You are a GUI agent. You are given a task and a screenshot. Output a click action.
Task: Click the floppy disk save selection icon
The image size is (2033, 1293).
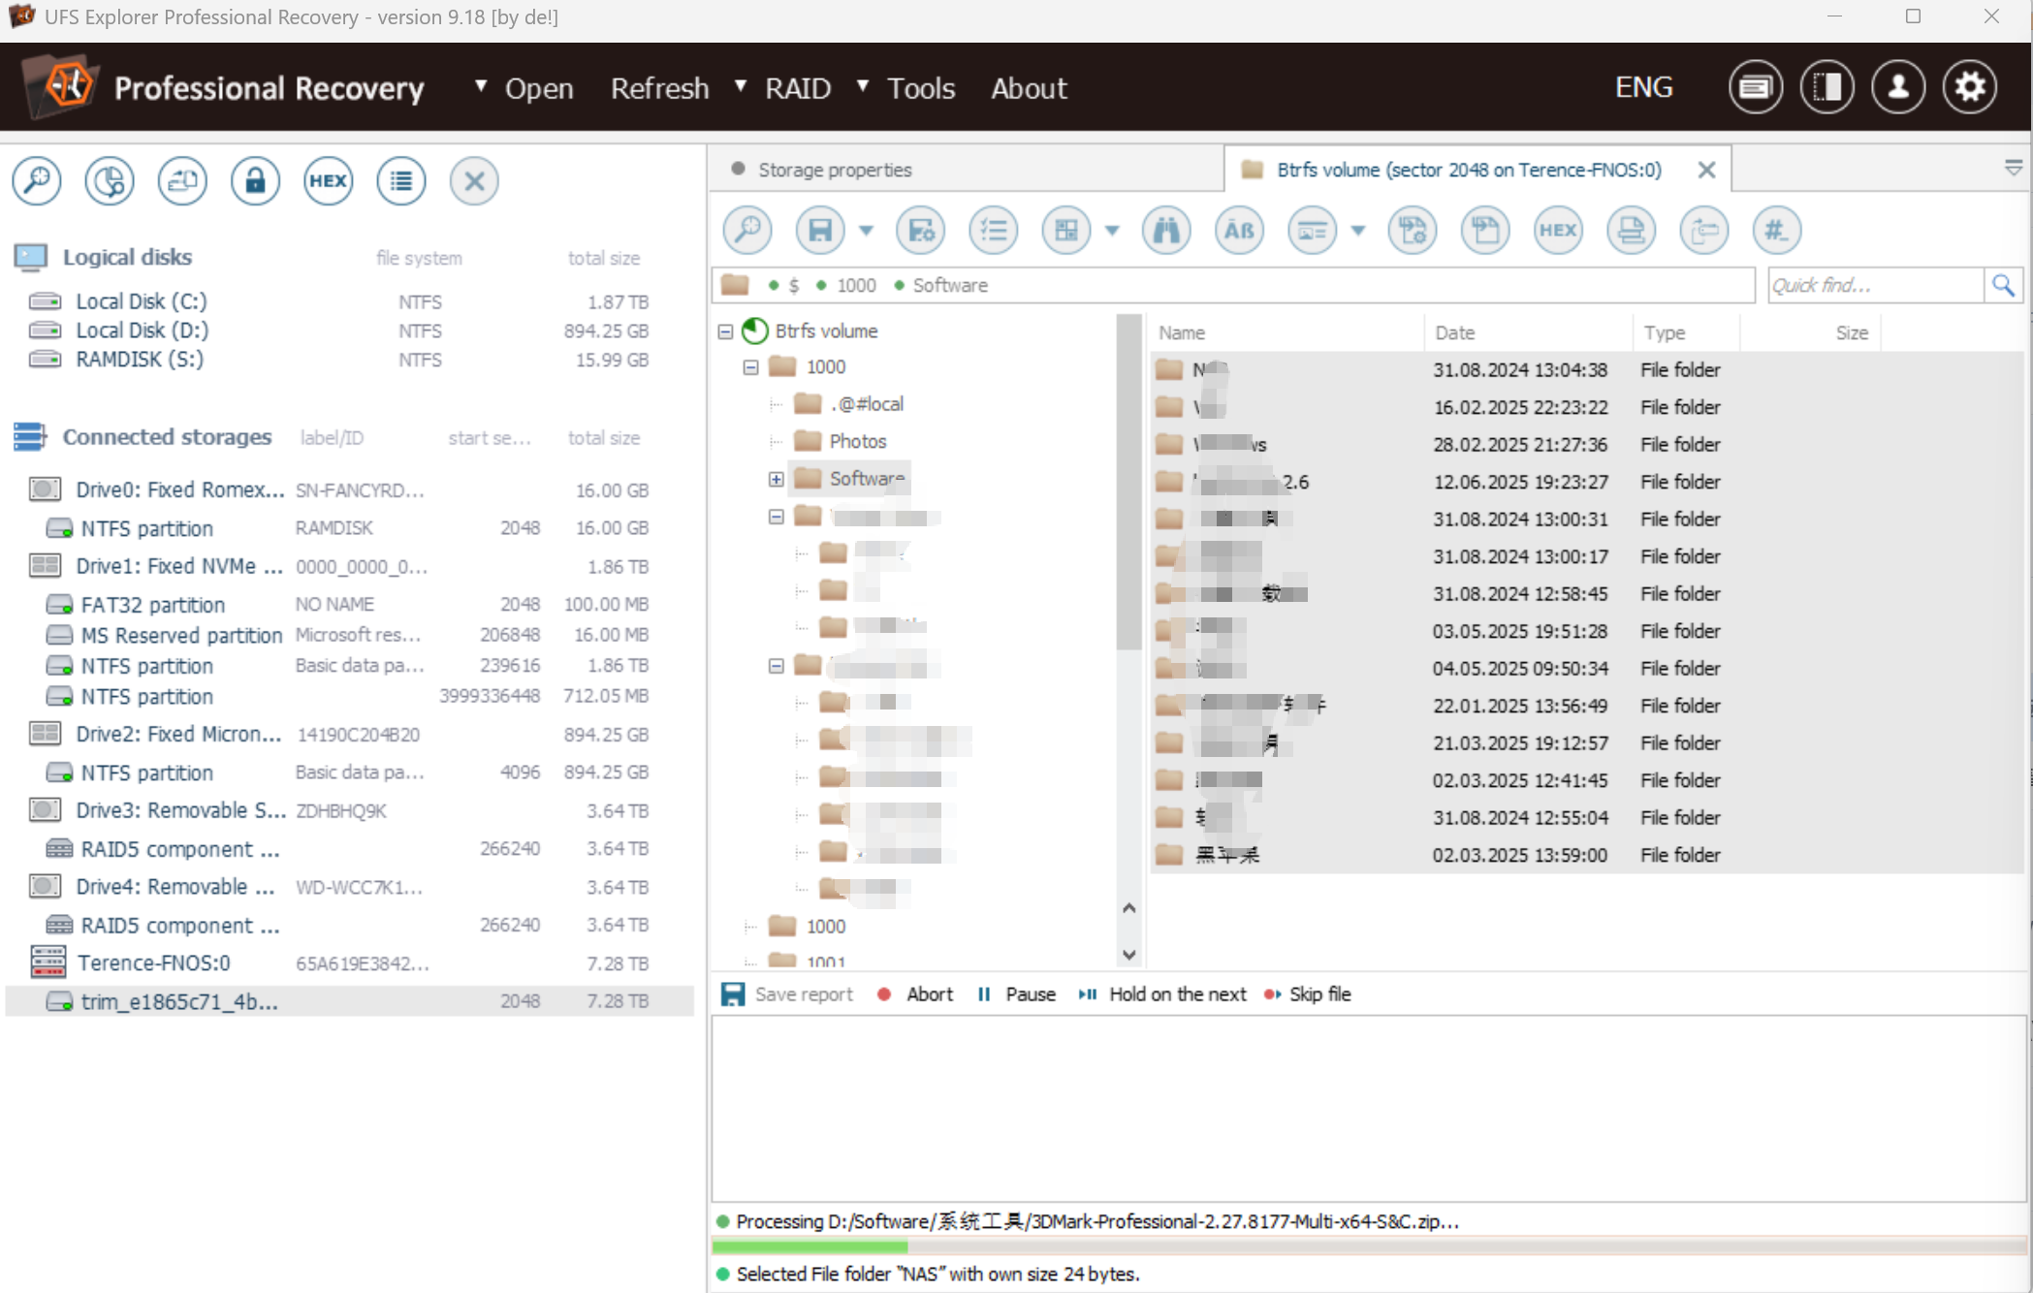click(820, 231)
